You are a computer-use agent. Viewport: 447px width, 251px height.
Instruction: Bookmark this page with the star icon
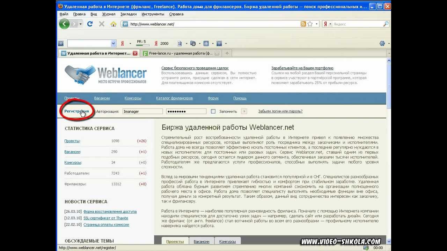coord(310,24)
